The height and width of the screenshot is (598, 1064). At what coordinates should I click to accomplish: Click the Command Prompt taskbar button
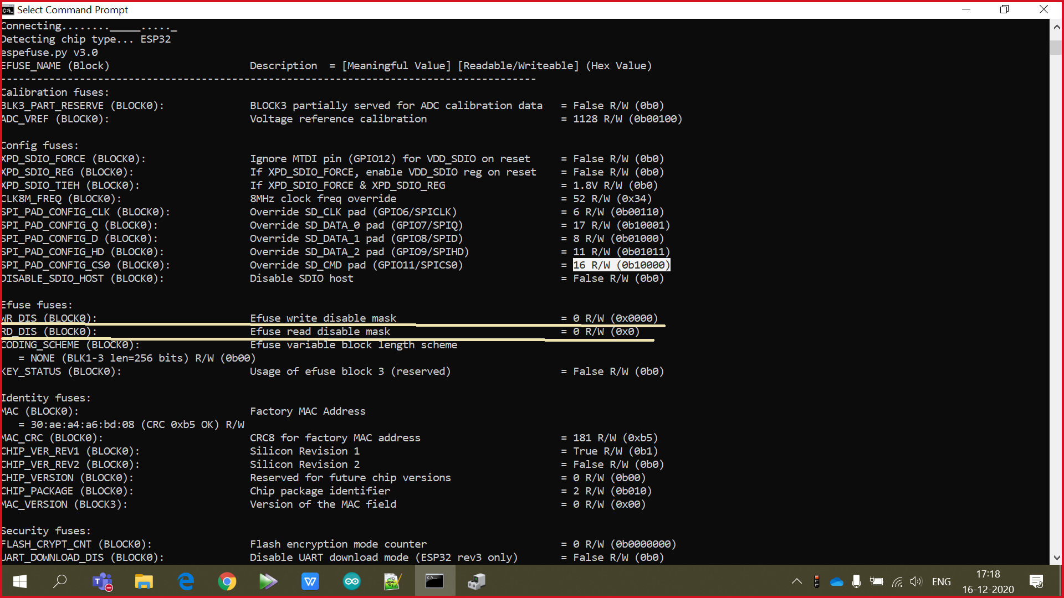coord(435,581)
